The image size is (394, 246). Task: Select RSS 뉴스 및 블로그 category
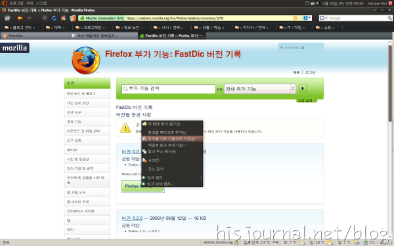click(x=87, y=93)
